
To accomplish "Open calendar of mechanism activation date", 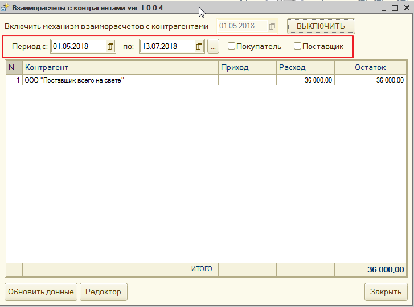I will [272, 26].
